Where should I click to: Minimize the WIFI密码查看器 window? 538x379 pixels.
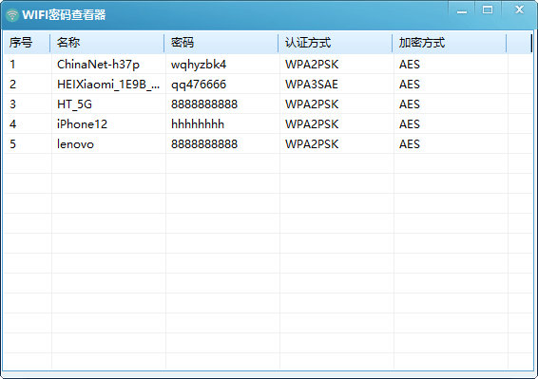click(462, 10)
